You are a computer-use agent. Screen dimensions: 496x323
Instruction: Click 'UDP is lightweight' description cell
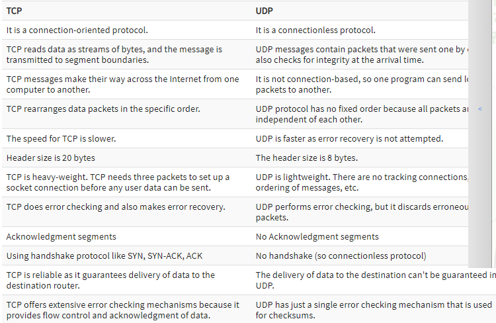click(362, 182)
